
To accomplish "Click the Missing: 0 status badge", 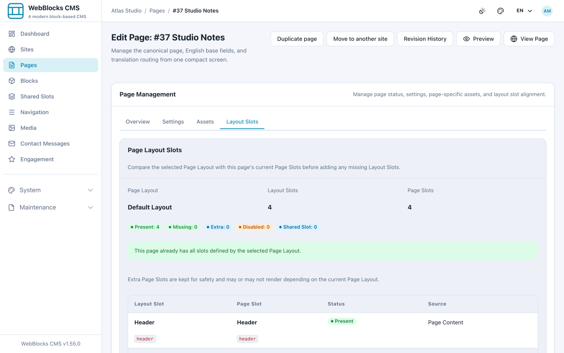I will pos(183,227).
